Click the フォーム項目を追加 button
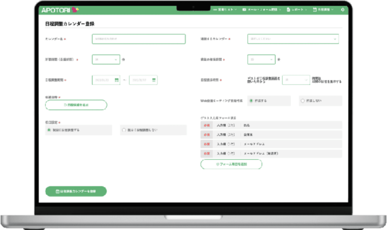Viewport: 387px width, 230px height. [231, 164]
